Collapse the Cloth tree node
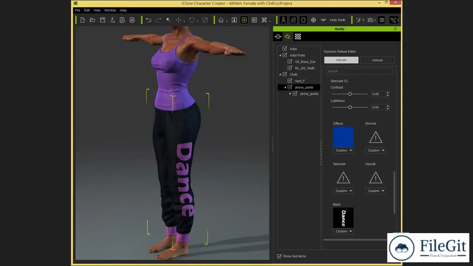This screenshot has width=473, height=266. [x=280, y=75]
